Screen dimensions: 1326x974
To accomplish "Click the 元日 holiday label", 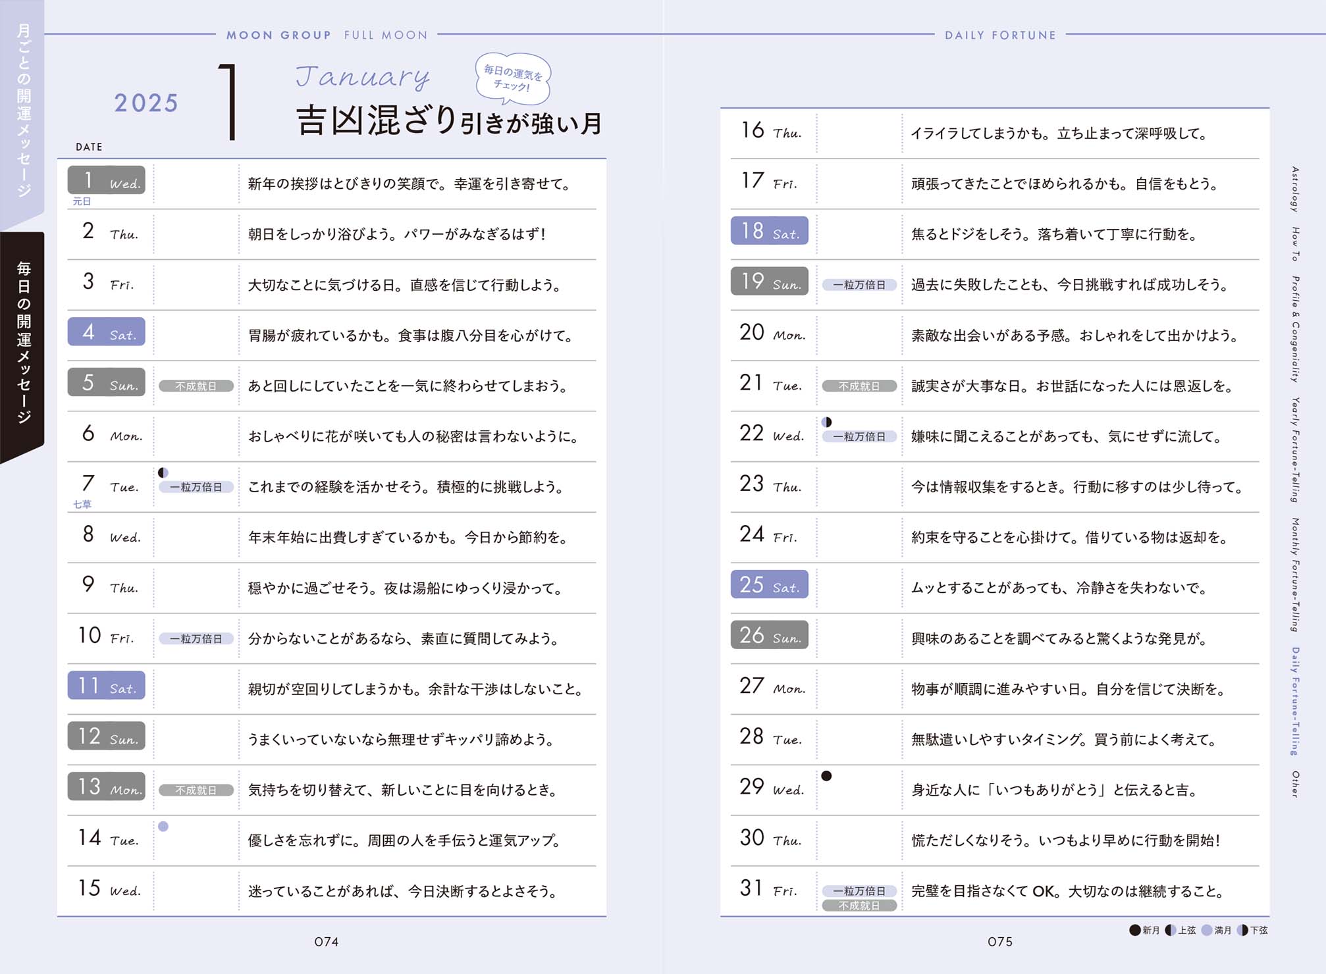I will coord(82,201).
